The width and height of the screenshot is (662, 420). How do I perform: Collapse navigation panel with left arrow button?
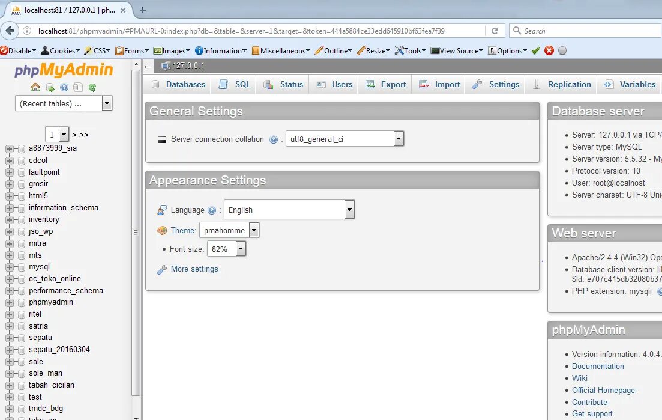(x=148, y=66)
